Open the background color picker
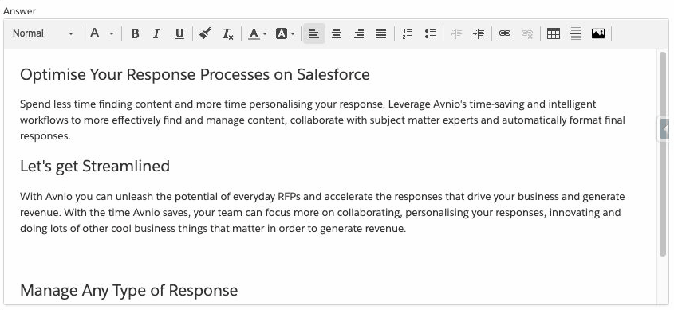Image resolution: width=674 pixels, height=310 pixels. (x=285, y=33)
